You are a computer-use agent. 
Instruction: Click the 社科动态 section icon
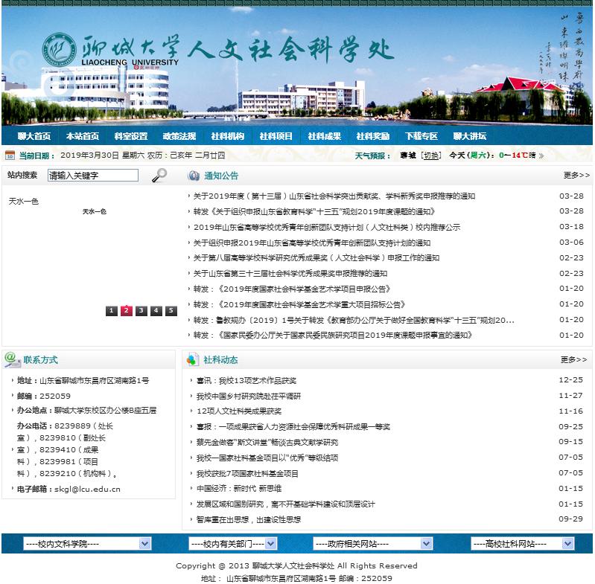tap(193, 360)
